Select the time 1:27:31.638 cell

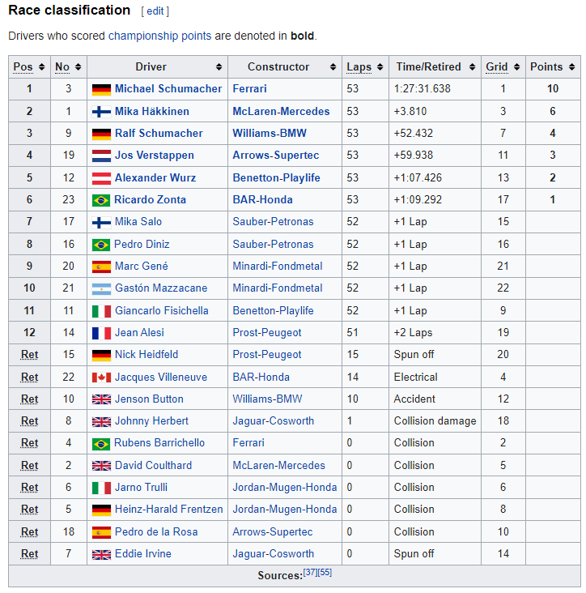(x=435, y=89)
